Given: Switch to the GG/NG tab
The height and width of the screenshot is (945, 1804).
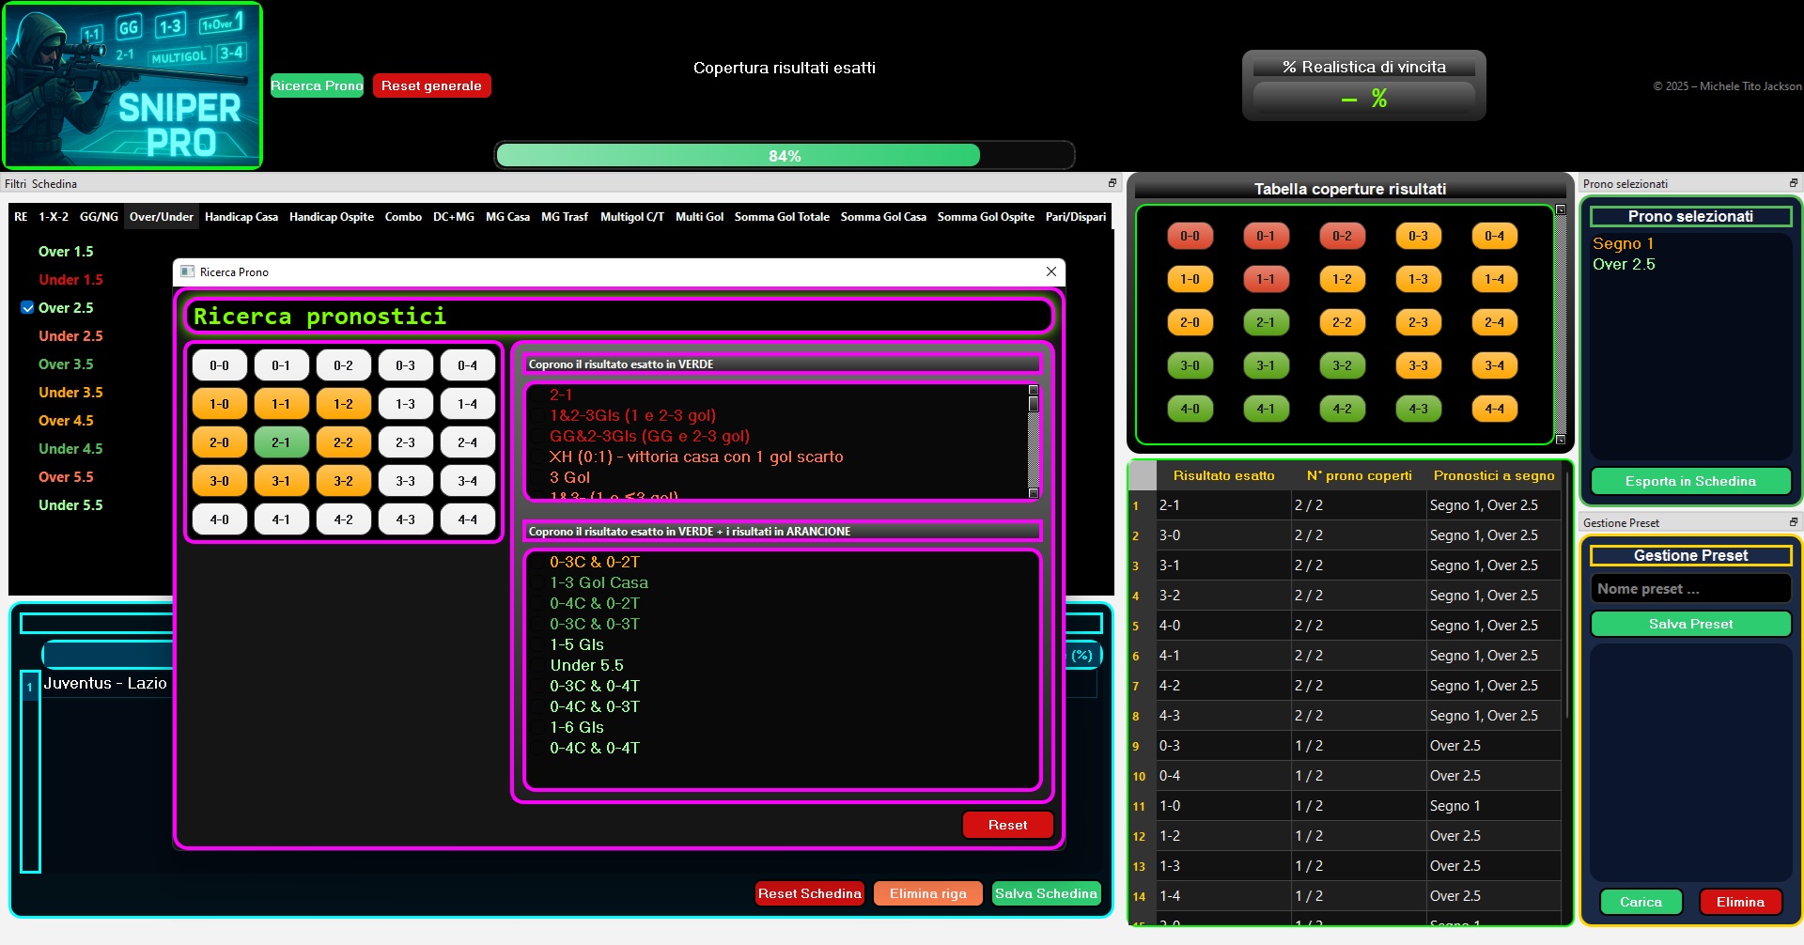Looking at the screenshot, I should click(99, 217).
